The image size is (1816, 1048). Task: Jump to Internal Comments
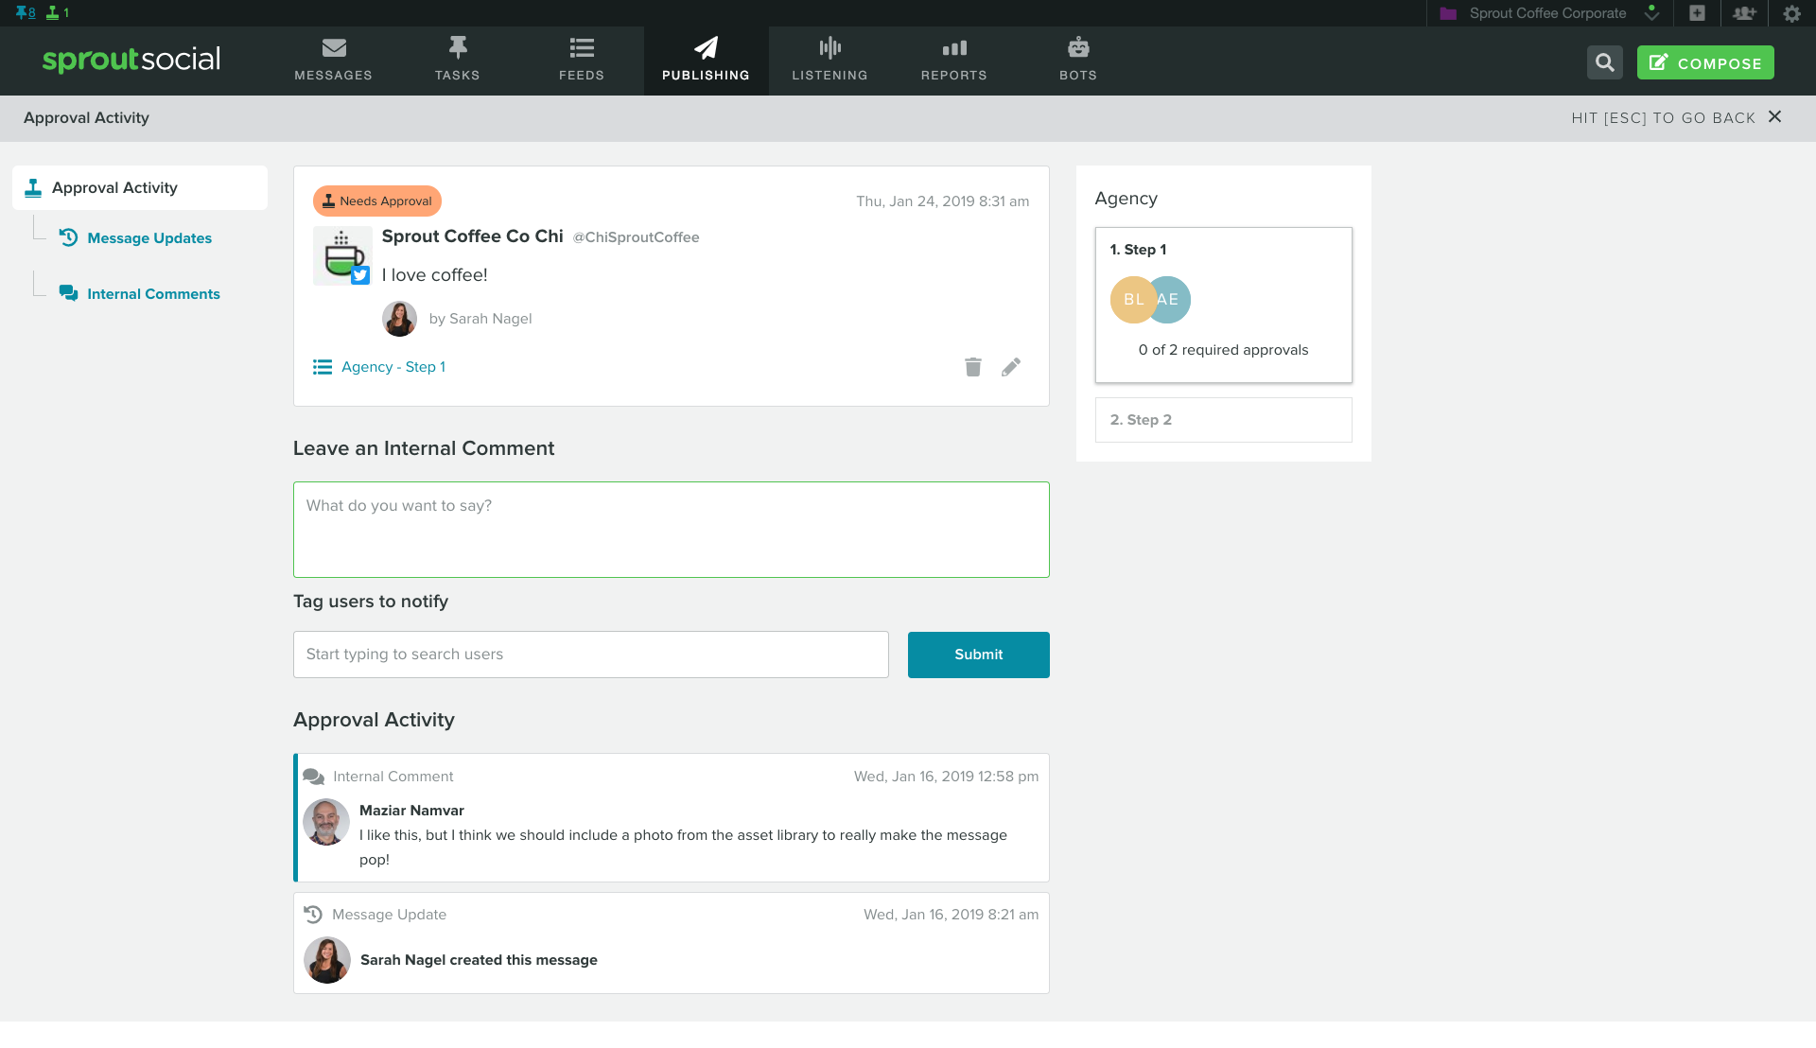[153, 294]
